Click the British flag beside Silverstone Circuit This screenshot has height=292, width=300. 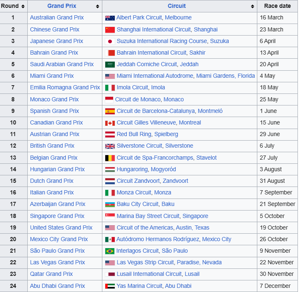110,146
